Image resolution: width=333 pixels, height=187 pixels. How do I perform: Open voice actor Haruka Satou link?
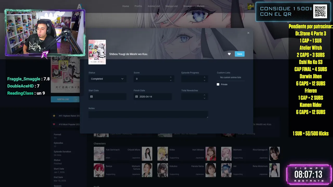[x=197, y=166]
